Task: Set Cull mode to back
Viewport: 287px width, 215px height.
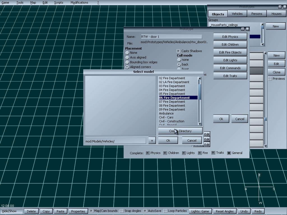Action: click(179, 64)
